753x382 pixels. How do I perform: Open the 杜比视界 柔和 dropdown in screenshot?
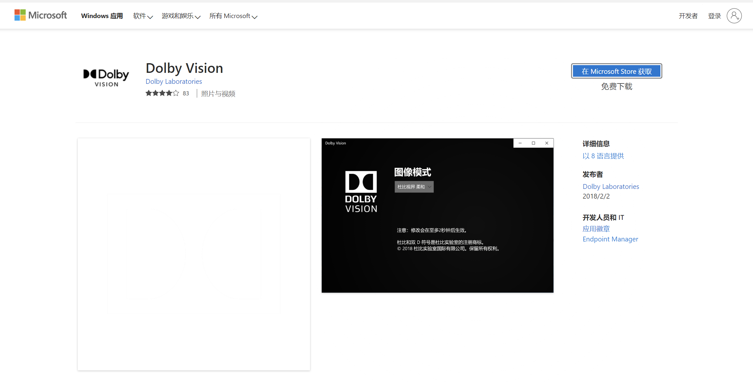coord(414,187)
